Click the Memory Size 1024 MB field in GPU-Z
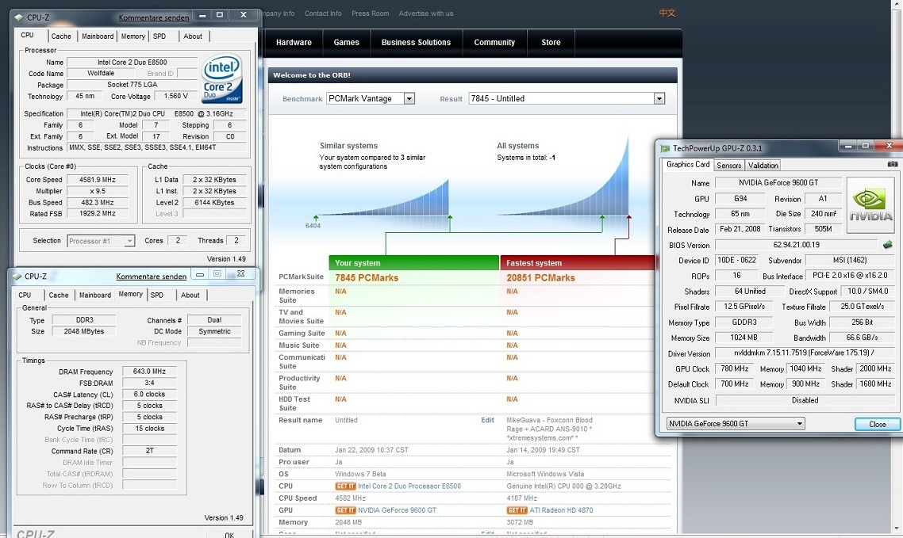The width and height of the screenshot is (903, 538). point(744,338)
